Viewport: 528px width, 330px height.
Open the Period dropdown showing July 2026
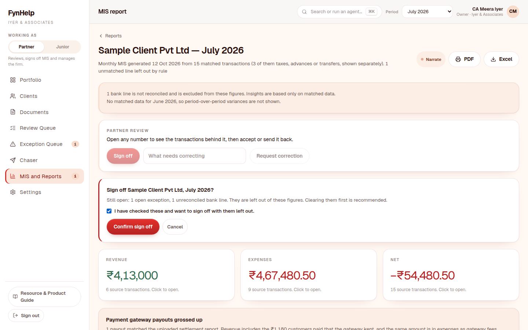pyautogui.click(x=427, y=12)
